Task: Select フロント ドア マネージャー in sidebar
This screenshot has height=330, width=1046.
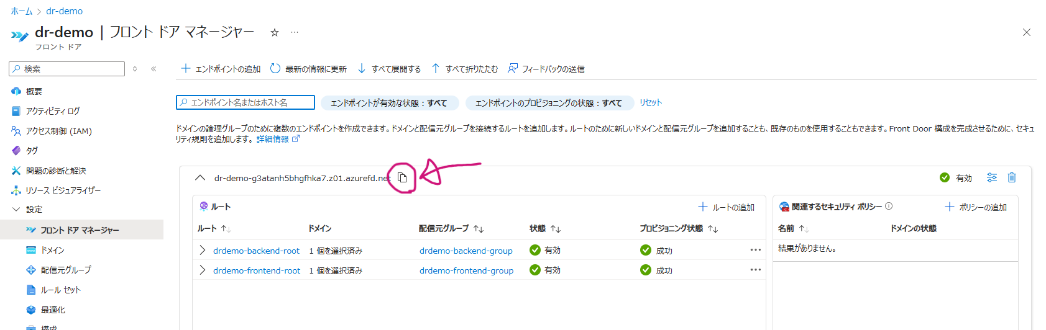Action: [81, 230]
